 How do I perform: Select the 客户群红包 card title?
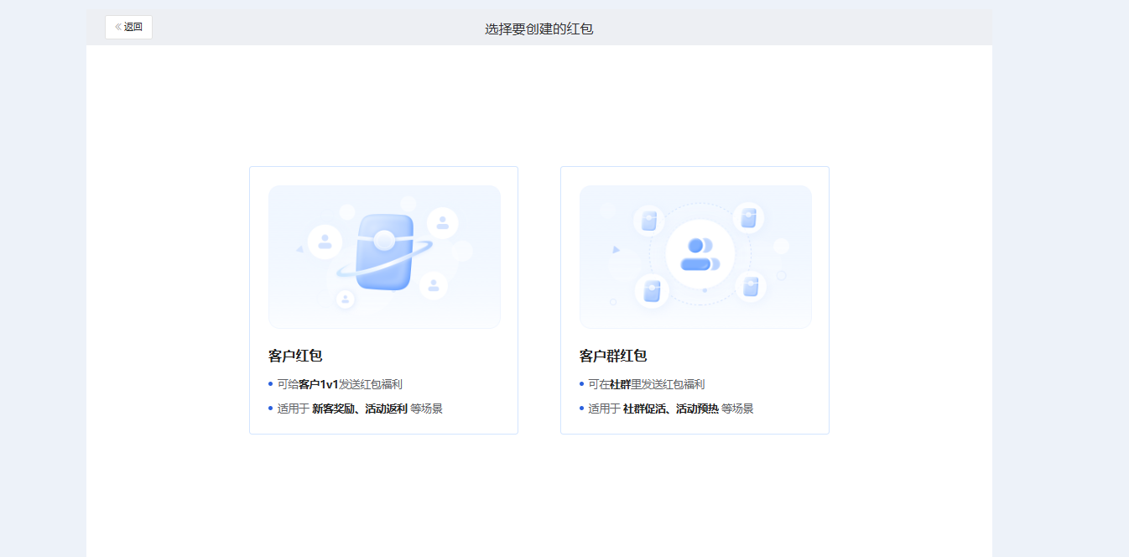613,356
